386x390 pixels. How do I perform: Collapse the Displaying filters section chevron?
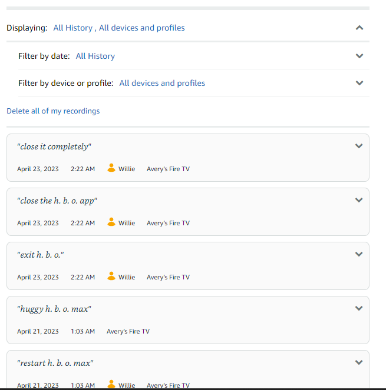(x=359, y=28)
